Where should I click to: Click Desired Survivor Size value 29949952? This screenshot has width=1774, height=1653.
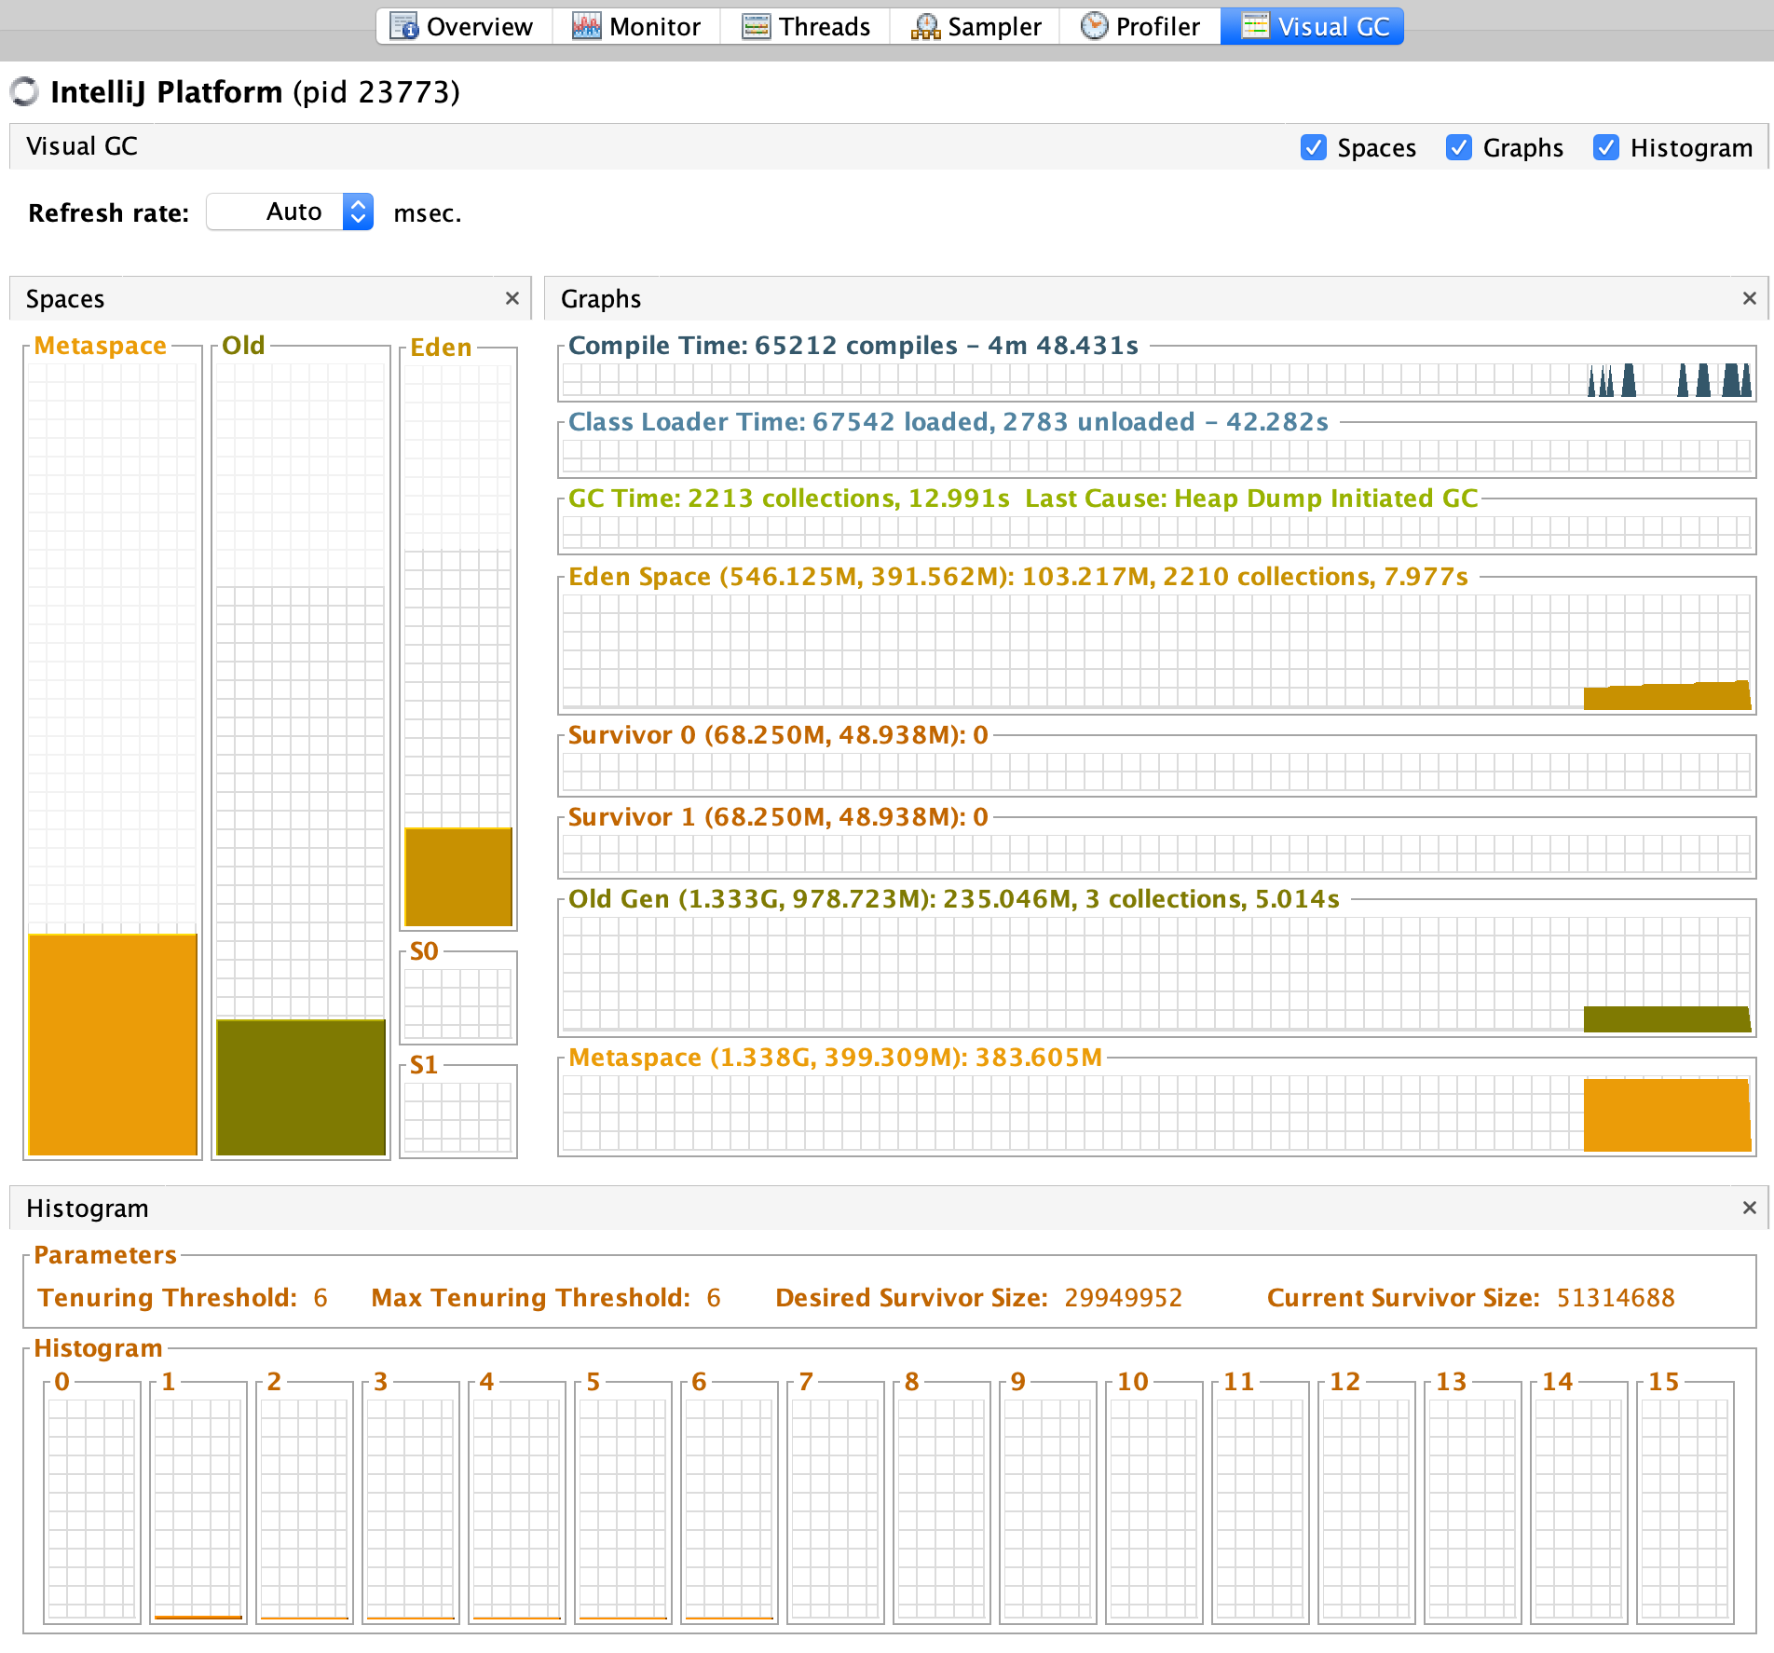[x=1123, y=1298]
